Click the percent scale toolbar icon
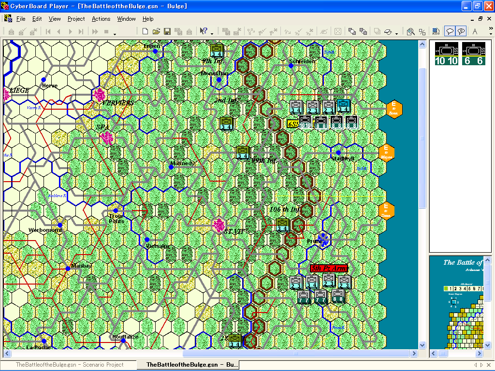Image resolution: width=495 pixels, height=371 pixels. [422, 31]
